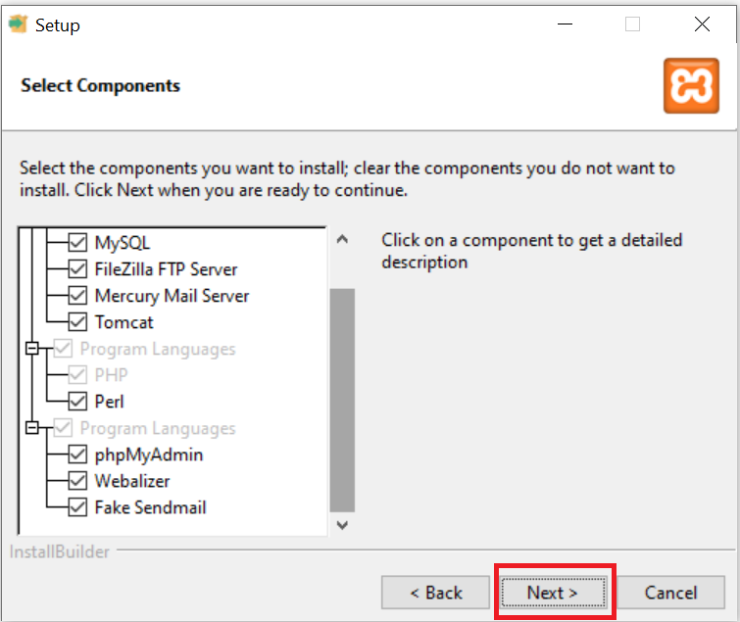Uncheck the Fake Sendmail checkbox
This screenshot has height=622, width=740.
78,507
